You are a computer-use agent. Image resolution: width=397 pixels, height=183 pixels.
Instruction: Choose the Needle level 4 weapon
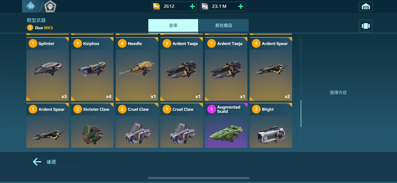pyautogui.click(x=137, y=69)
